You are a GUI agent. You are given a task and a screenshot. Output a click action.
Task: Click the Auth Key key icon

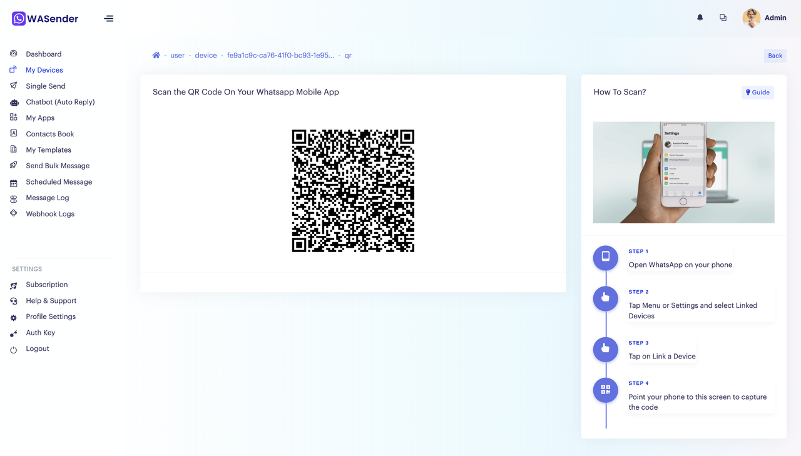(x=14, y=333)
